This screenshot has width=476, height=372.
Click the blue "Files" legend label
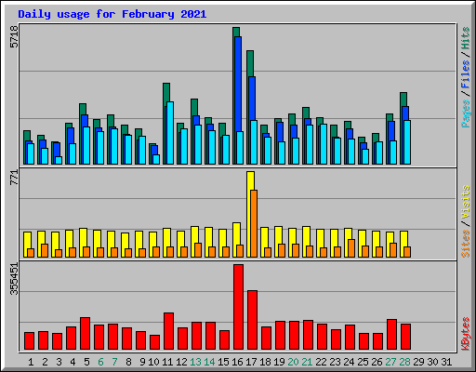coord(466,74)
